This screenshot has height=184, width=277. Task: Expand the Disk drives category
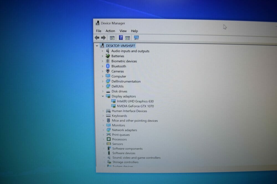click(103, 91)
